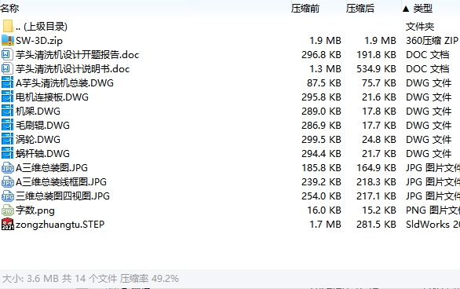Select file 电机连接板.DWG
This screenshot has width=460, height=289.
pos(52,97)
